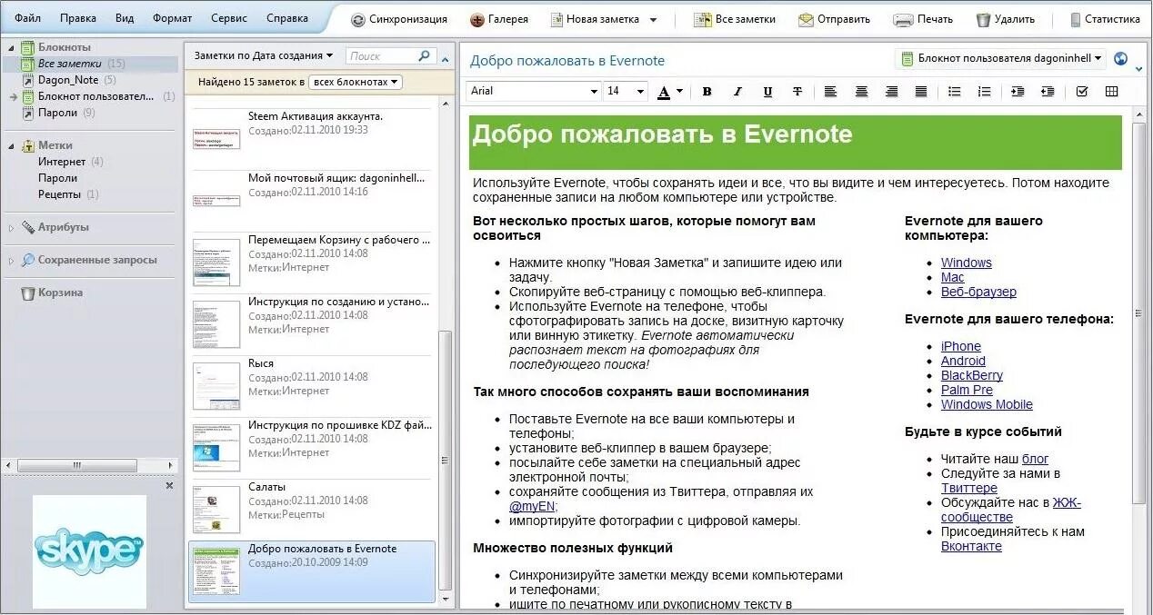Print note with Печать button
1153x615 pixels.
pyautogui.click(x=923, y=19)
